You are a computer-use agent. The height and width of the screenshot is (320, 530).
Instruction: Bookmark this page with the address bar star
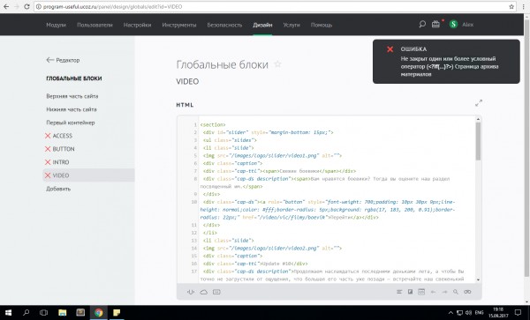[511, 6]
